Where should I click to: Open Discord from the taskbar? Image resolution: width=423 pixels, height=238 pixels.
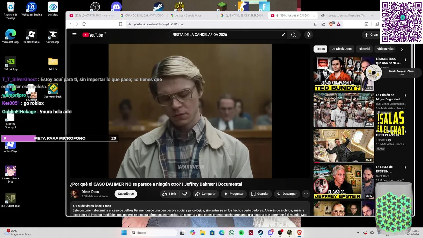[270, 233]
